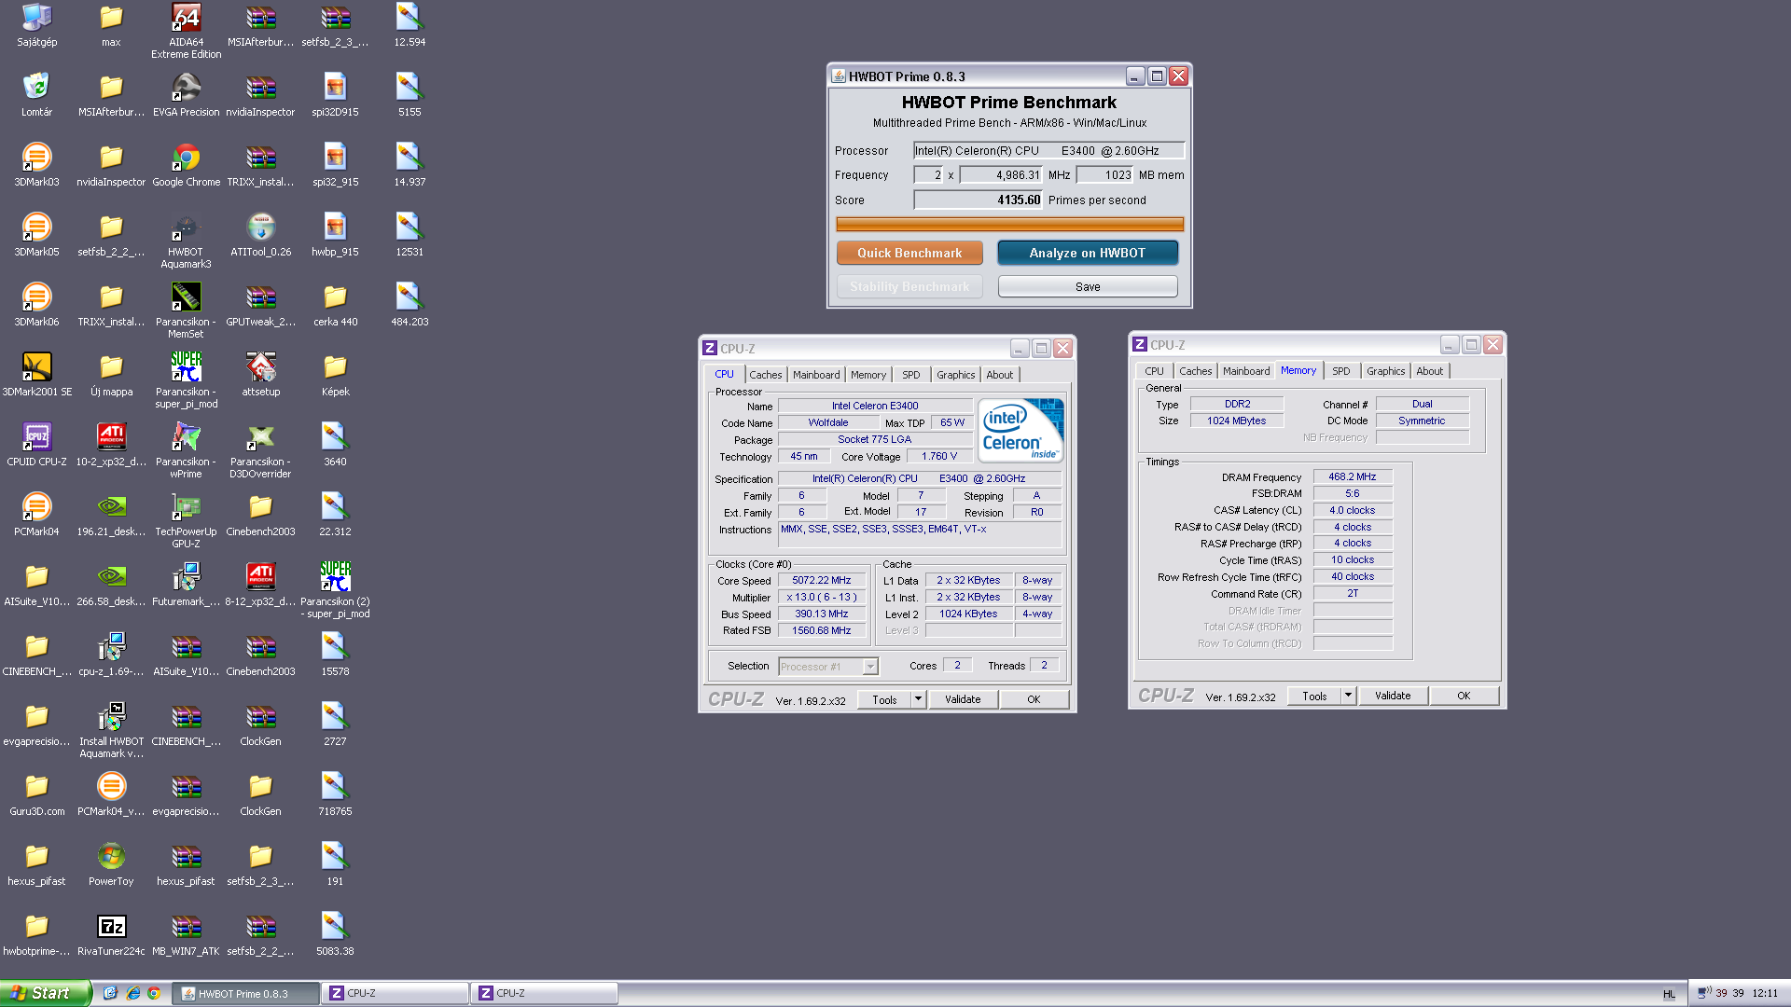1791x1007 pixels.
Task: Click the Windows Start button
Action: [45, 993]
